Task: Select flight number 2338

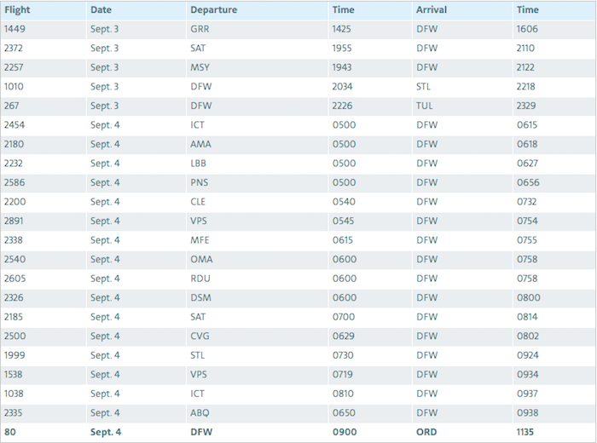Action: [14, 240]
